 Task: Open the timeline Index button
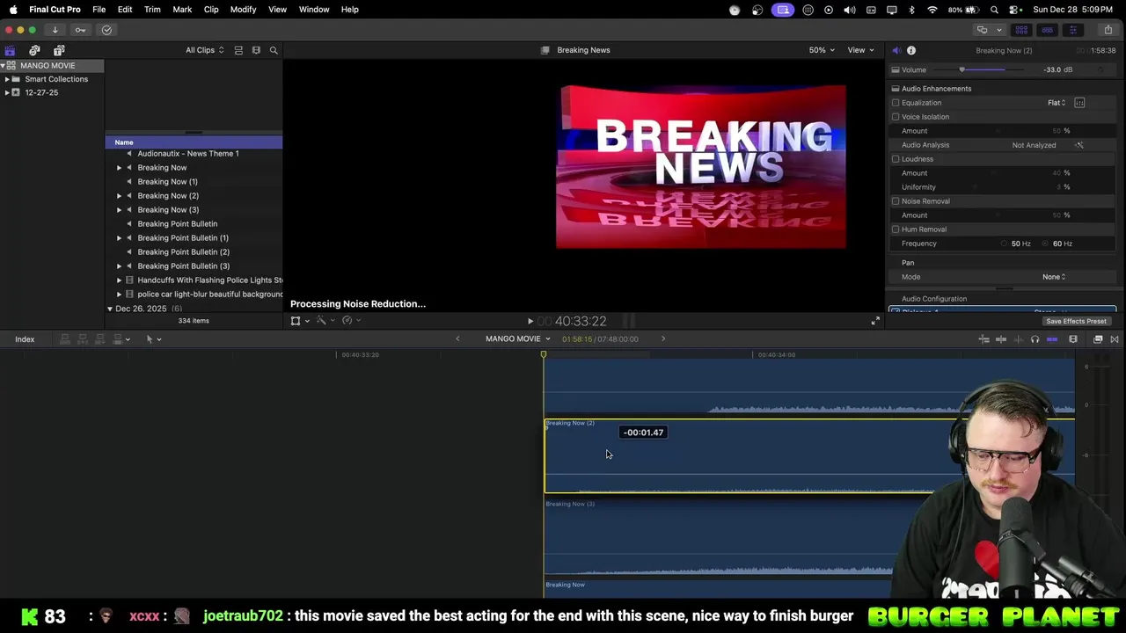[x=25, y=339]
